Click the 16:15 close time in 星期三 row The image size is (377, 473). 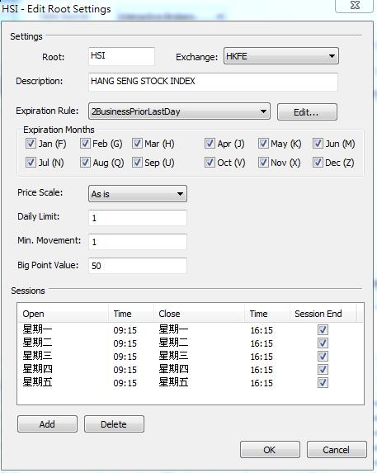pos(262,357)
